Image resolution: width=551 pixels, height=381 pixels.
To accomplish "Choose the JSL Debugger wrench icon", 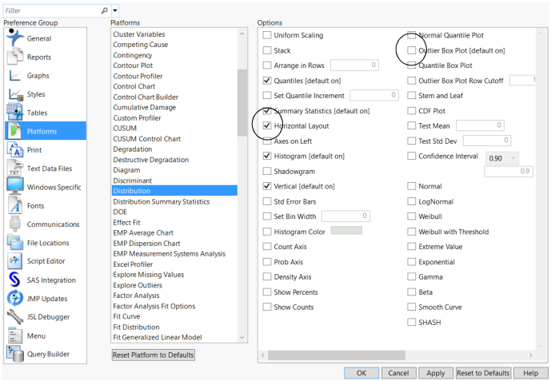I will (15, 317).
